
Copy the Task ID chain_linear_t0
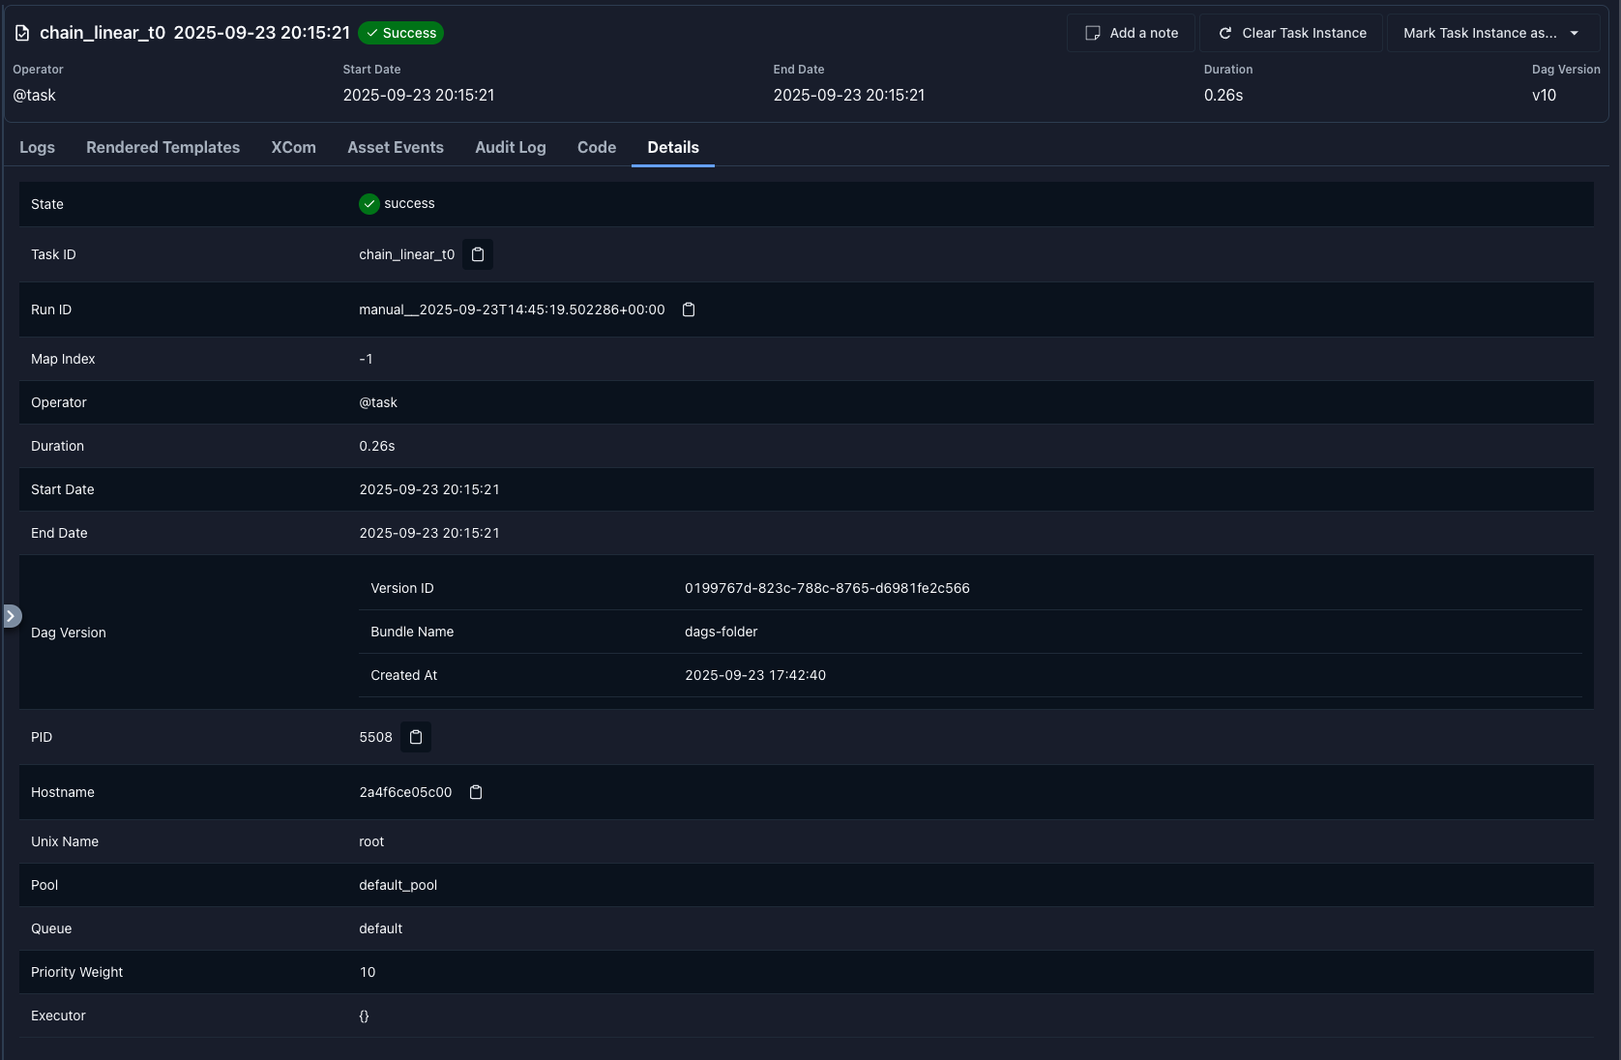point(477,254)
